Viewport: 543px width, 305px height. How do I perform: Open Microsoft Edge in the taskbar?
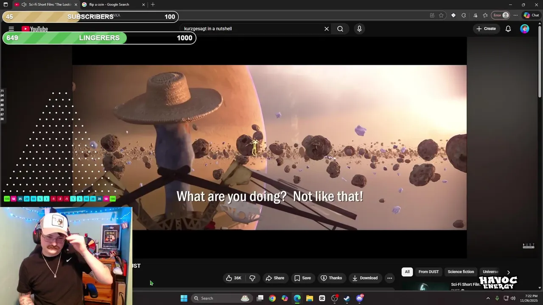[x=297, y=298]
